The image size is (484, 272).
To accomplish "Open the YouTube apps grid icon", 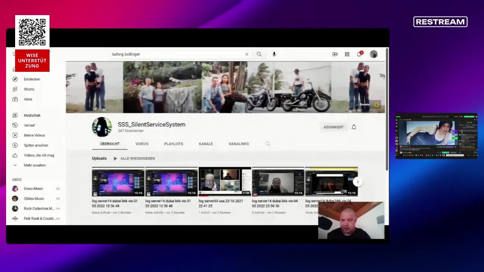I will tap(347, 54).
